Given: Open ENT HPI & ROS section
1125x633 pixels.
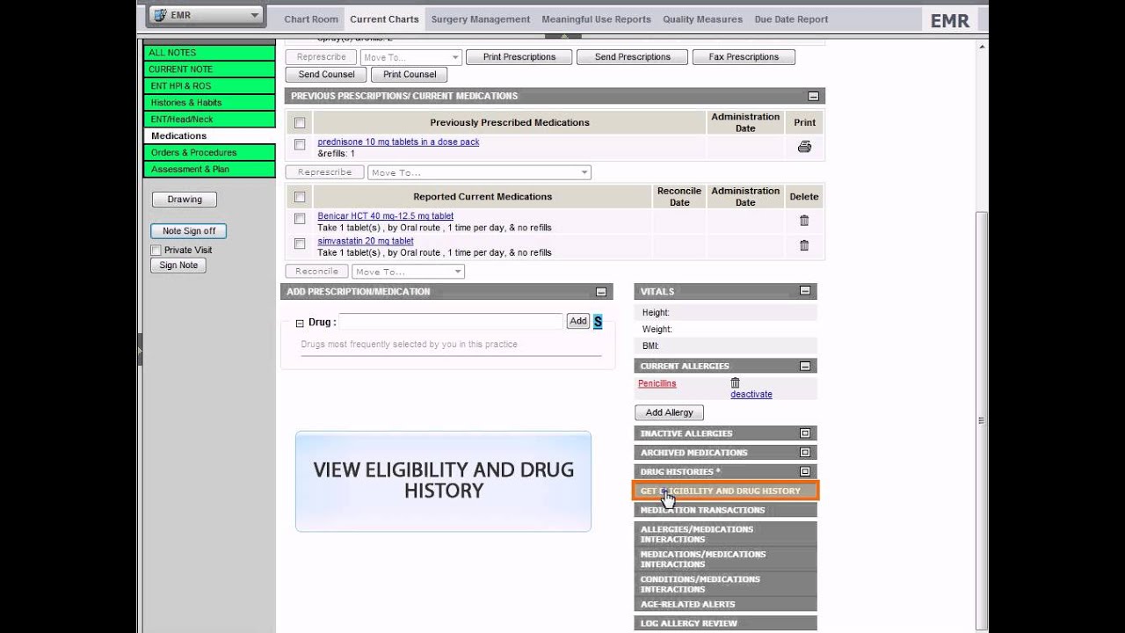Looking at the screenshot, I should (x=209, y=86).
